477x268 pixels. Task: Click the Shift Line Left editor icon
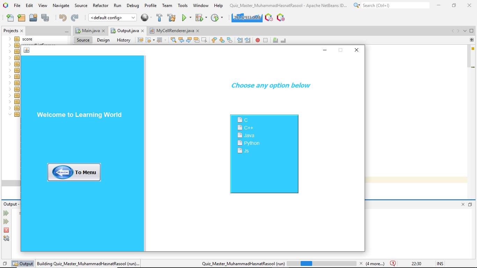tap(240, 40)
